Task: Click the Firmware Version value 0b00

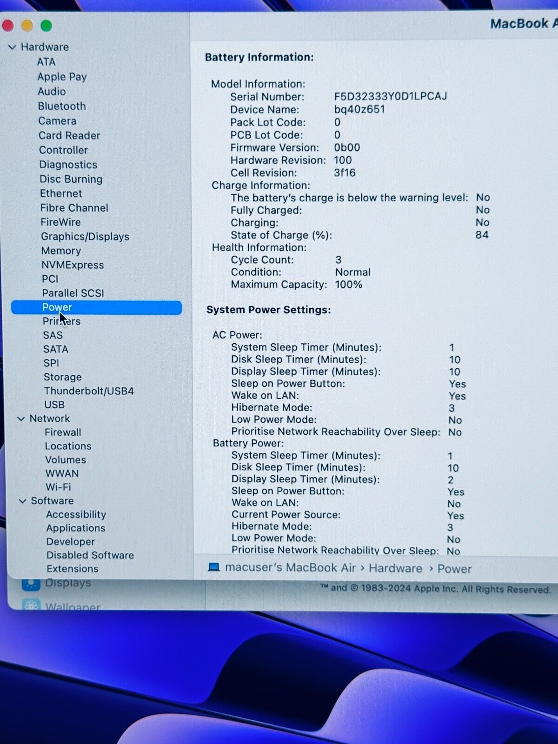Action: click(347, 147)
